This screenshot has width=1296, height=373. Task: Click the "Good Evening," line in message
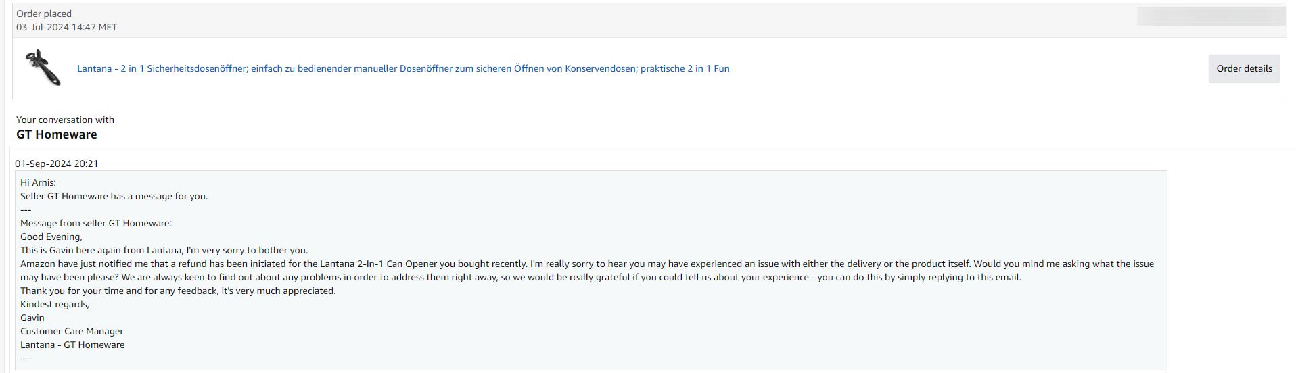51,237
